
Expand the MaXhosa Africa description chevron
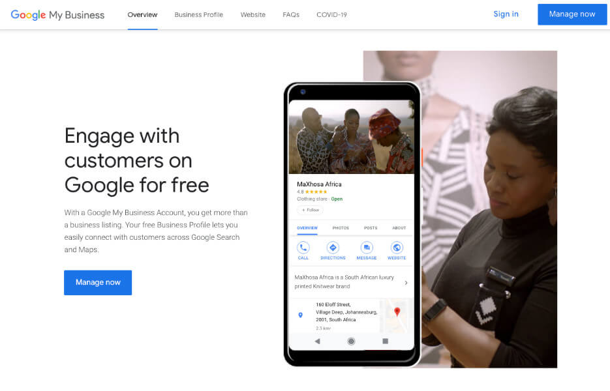coord(406,283)
